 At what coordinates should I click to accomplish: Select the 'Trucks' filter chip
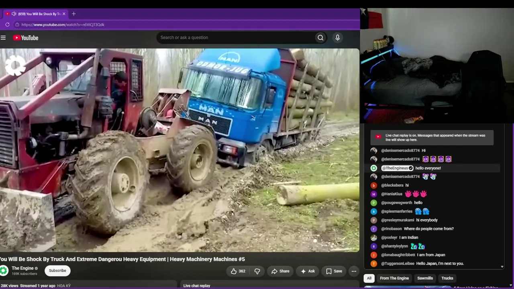[x=447, y=278]
